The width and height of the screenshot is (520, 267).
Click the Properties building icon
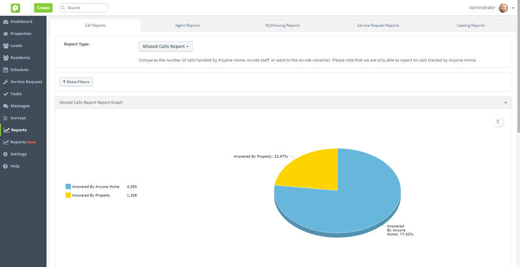5,34
